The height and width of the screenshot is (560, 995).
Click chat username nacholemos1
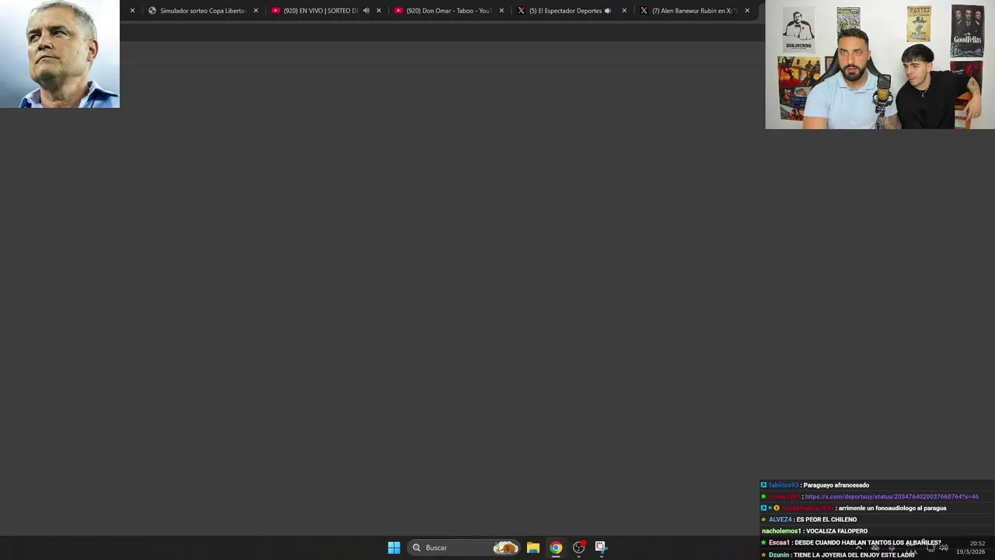pos(781,531)
